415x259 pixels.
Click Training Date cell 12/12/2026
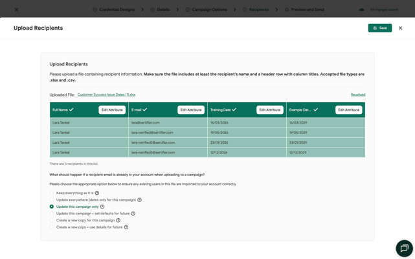pyautogui.click(x=247, y=153)
